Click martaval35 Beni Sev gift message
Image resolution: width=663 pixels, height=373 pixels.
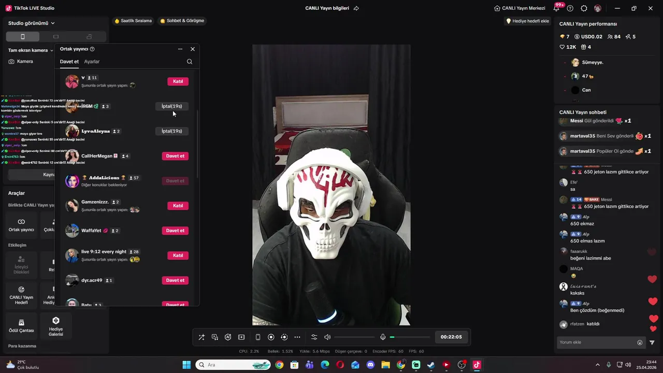(605, 136)
